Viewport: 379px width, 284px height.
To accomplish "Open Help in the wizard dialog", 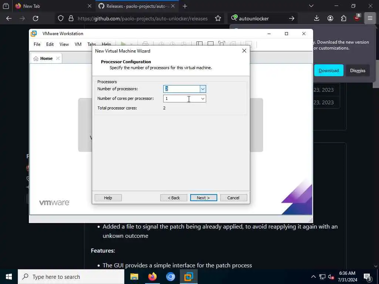I will coord(108,198).
